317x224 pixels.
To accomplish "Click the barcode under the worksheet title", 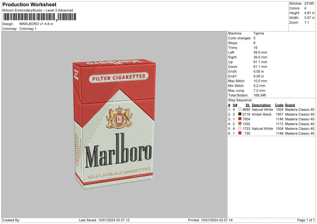I will [x=40, y=17].
